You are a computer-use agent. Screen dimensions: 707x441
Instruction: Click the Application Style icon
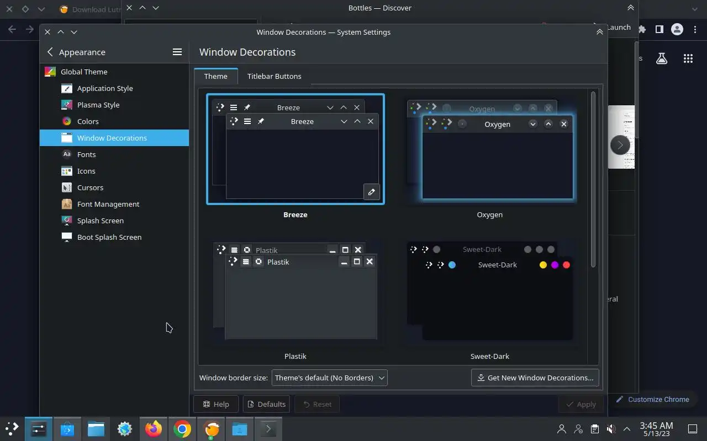click(x=67, y=88)
